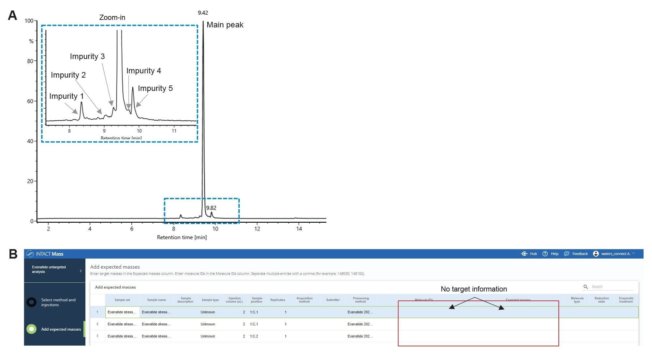Click row 1 Sample set cell 'Exenatide stress…'
The image size is (652, 358).
pyautogui.click(x=122, y=312)
